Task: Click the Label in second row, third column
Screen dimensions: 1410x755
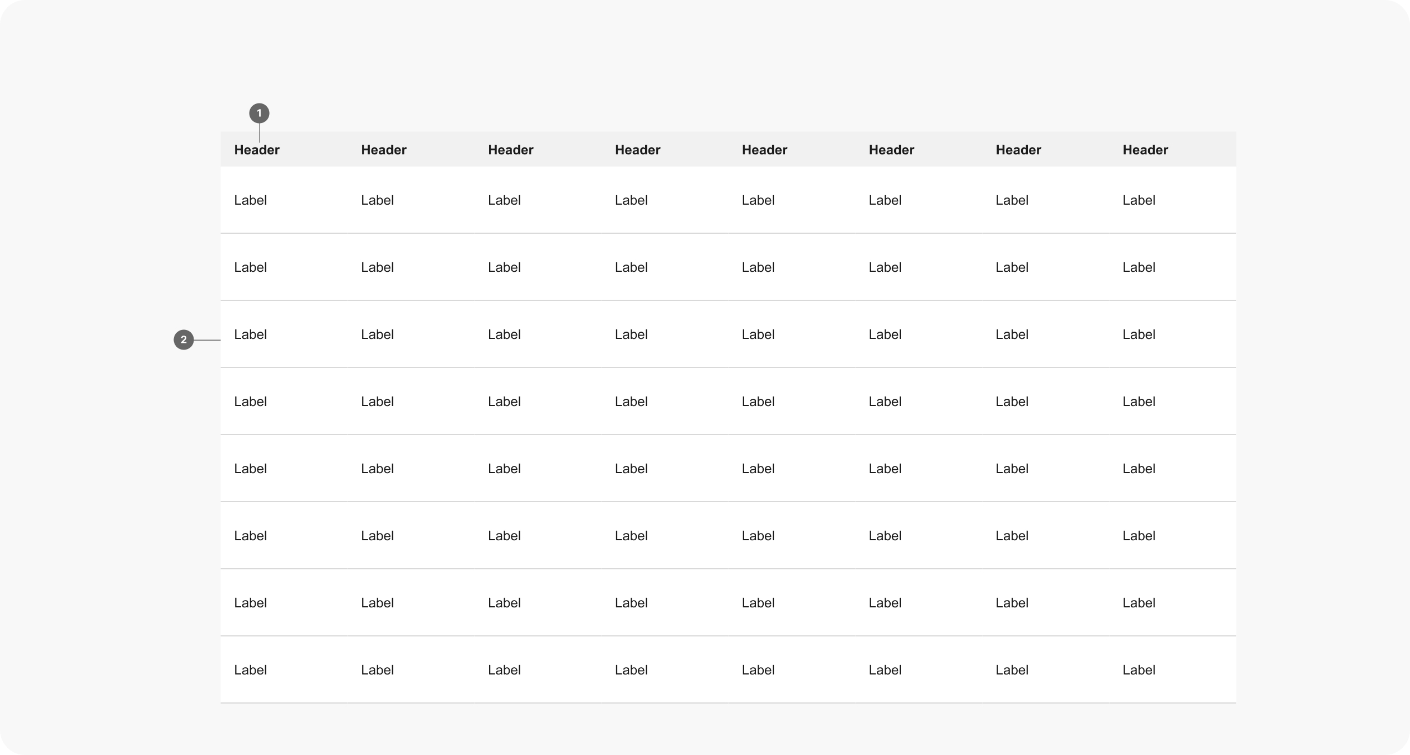Action: tap(504, 267)
